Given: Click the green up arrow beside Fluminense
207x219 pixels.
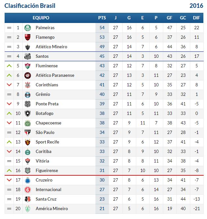Looking at the screenshot, I should coord(9,66).
